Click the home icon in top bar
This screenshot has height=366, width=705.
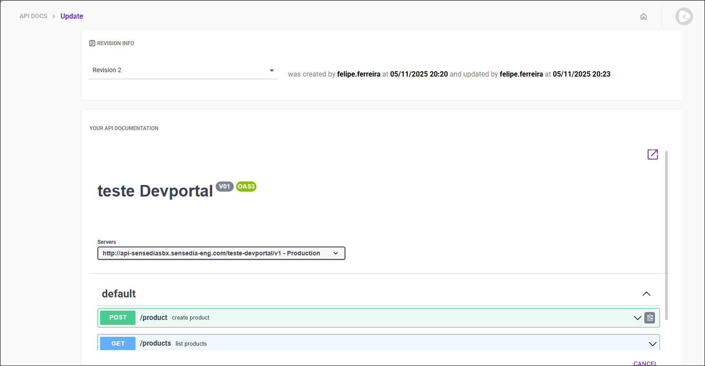coord(643,16)
